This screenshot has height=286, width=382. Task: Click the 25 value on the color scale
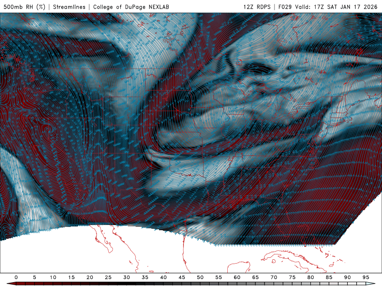pyautogui.click(x=108, y=277)
